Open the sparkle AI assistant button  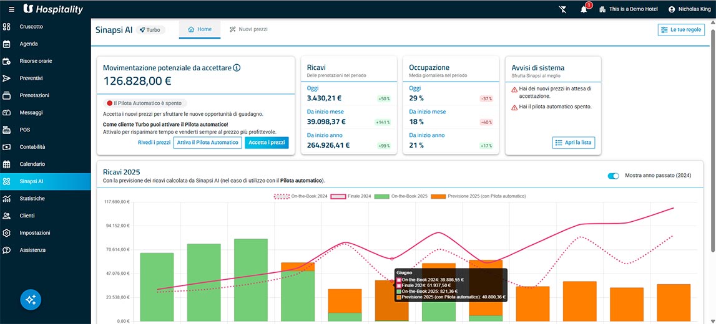click(31, 300)
